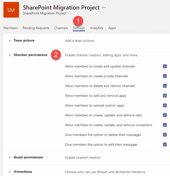Collapse the Member permissions section arrow
170x176 pixels.
tap(10, 55)
